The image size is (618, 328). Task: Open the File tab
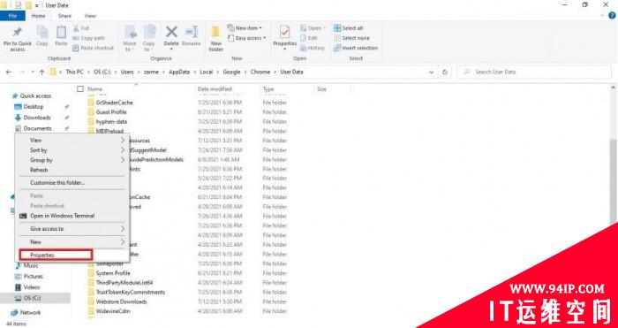(12, 16)
